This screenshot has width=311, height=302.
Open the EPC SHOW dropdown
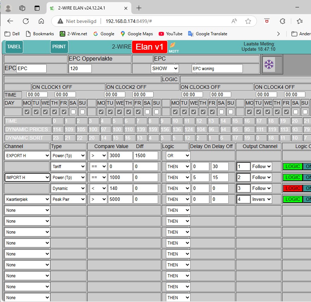165,68
